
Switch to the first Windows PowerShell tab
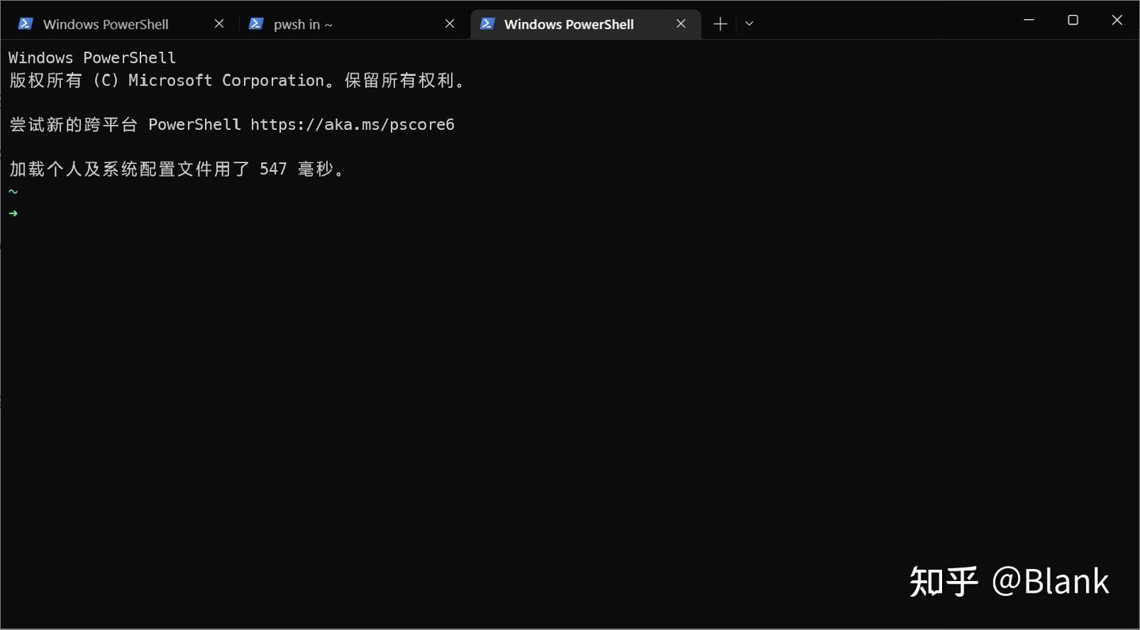[107, 24]
